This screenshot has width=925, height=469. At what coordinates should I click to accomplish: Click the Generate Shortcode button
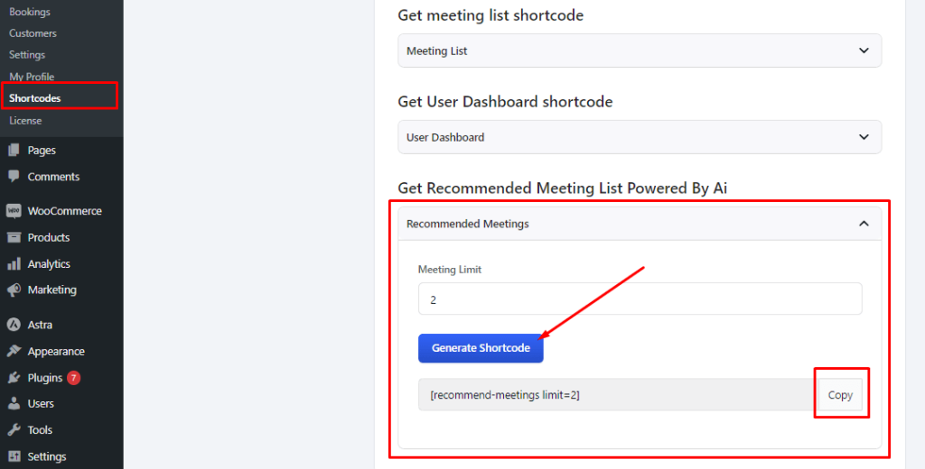pyautogui.click(x=481, y=348)
